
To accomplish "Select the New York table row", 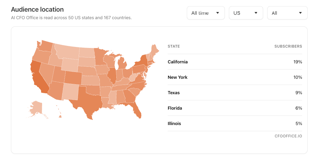I will pyautogui.click(x=235, y=77).
